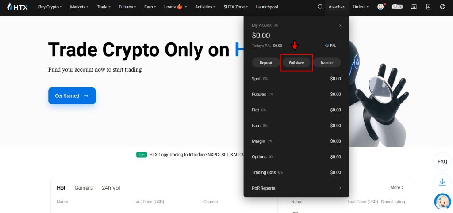The height and width of the screenshot is (213, 453).
Task: Open the messages notification icon
Action: point(414,7)
